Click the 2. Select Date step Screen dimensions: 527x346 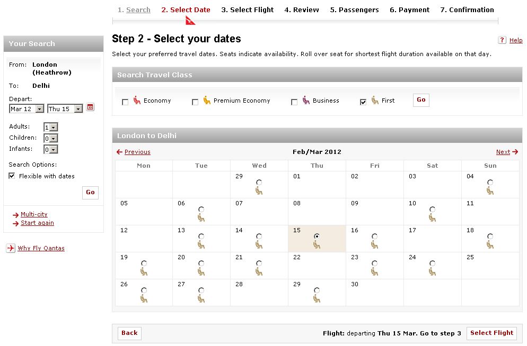click(186, 10)
